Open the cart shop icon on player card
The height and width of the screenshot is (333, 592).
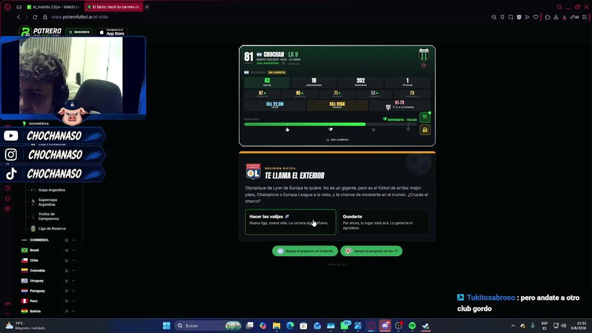pyautogui.click(x=425, y=117)
